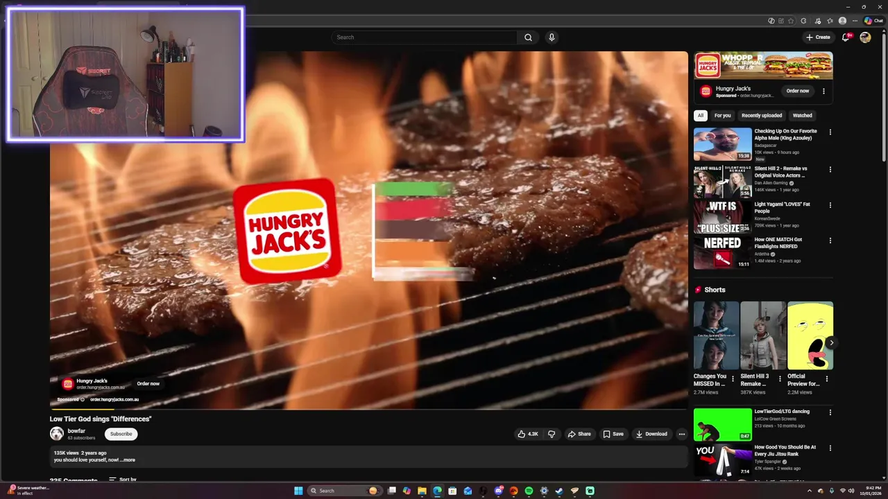Click Windows taskbar Search box
Screen dimensions: 888x499
[345, 491]
